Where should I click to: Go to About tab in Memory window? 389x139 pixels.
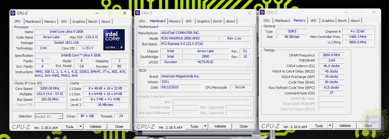tap(355, 21)
